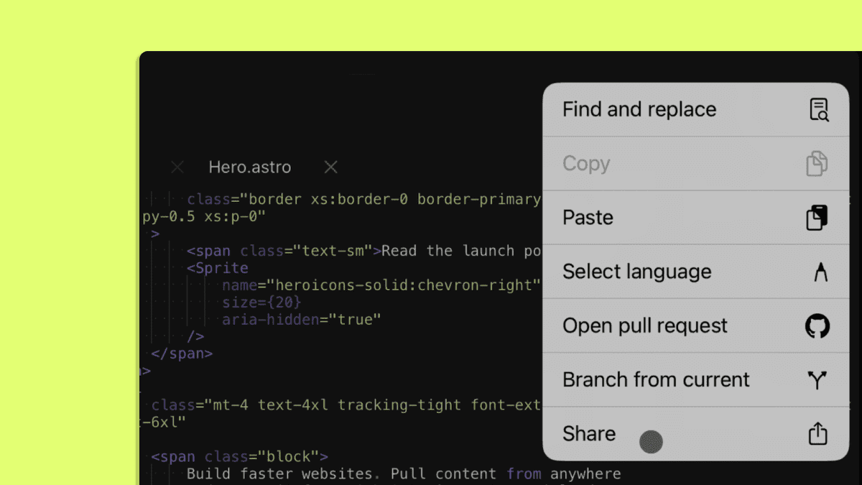Select Paste in the context menu
The width and height of the screenshot is (862, 485).
pos(588,217)
